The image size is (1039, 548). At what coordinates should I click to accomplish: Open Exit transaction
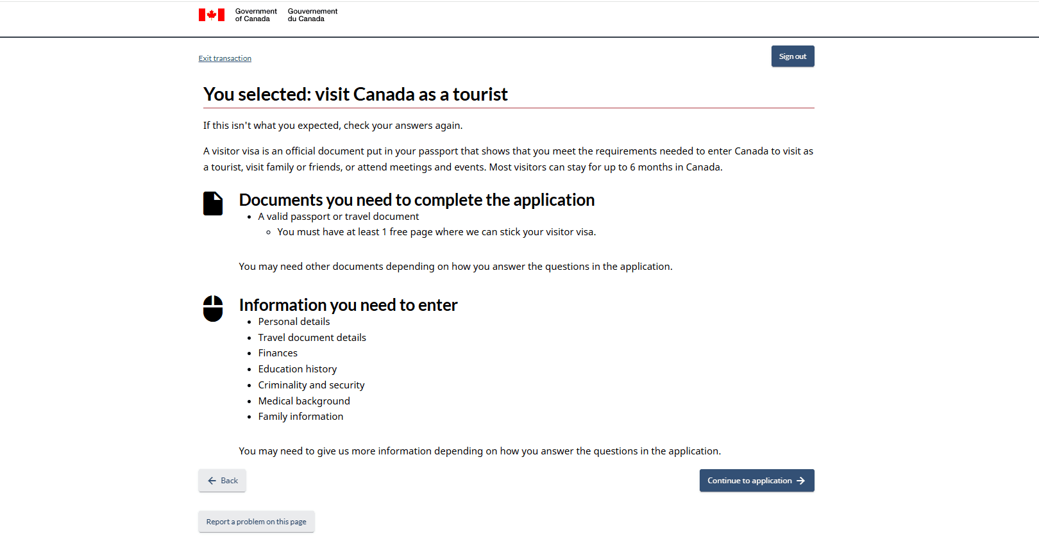pos(224,58)
